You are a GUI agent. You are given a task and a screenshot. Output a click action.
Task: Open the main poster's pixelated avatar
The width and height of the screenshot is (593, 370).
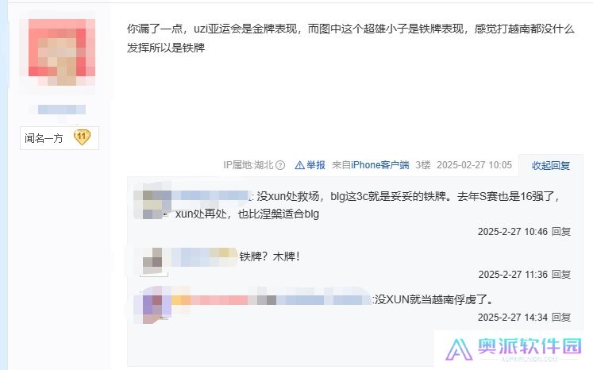(62, 52)
